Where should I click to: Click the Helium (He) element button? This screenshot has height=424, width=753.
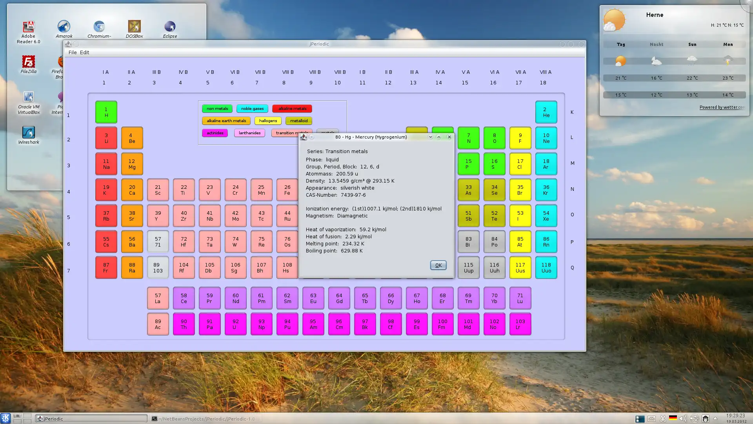[x=546, y=112]
